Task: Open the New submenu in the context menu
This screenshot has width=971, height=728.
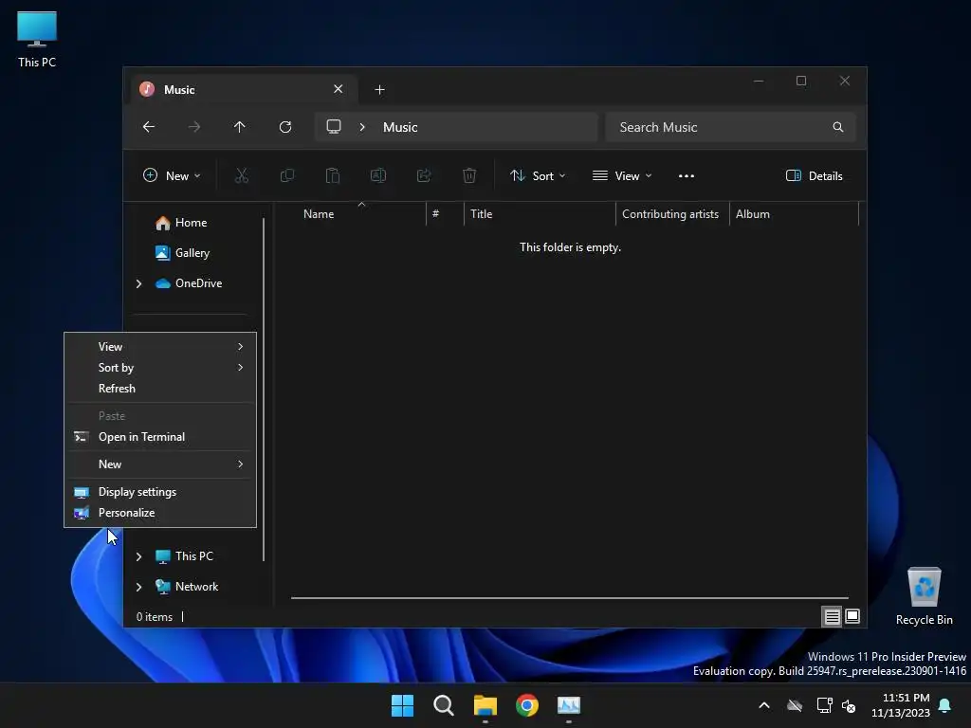Action: point(159,464)
